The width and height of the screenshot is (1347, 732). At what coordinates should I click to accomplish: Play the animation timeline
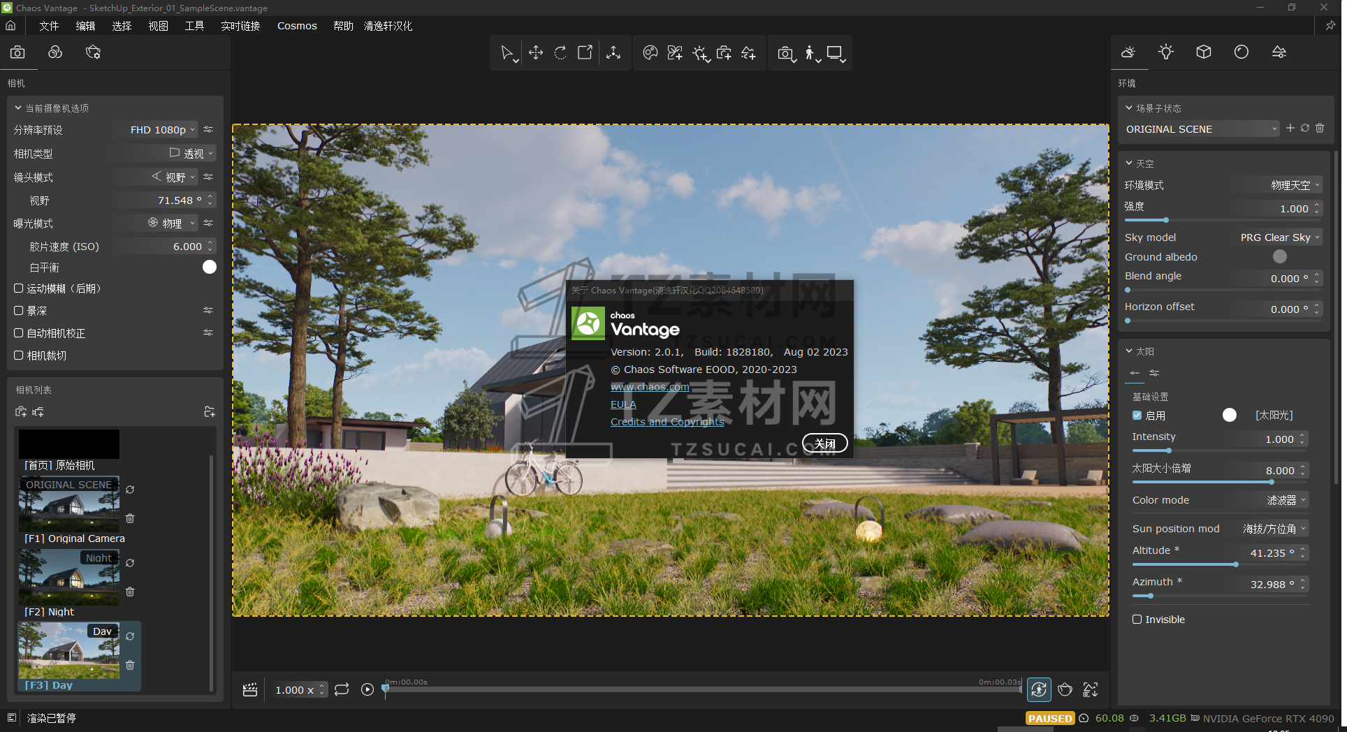(367, 690)
